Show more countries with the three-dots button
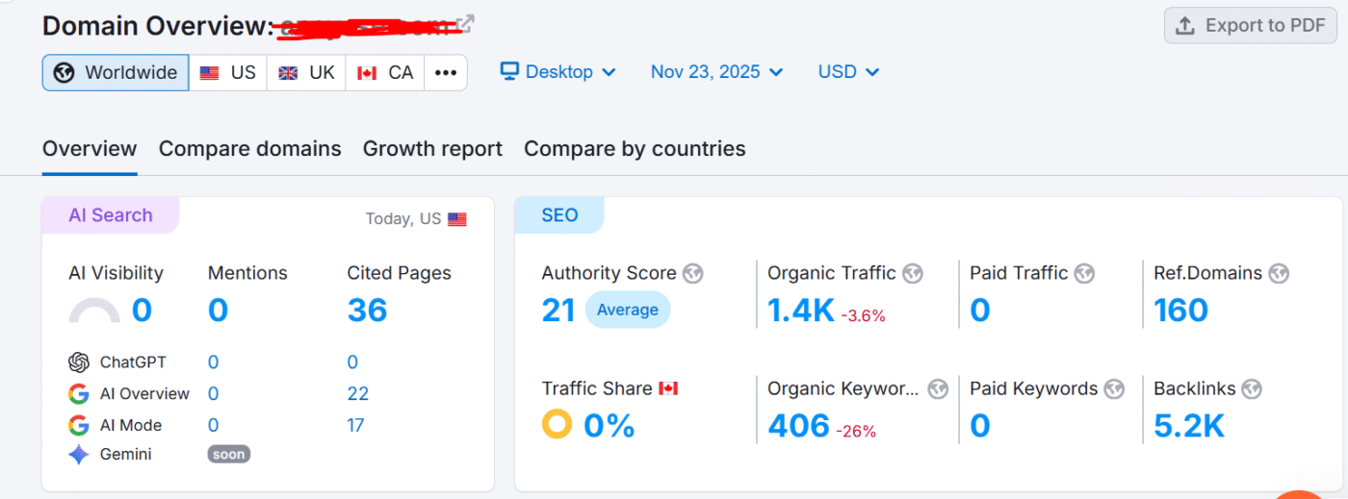Image resolution: width=1348 pixels, height=499 pixels. pos(445,73)
